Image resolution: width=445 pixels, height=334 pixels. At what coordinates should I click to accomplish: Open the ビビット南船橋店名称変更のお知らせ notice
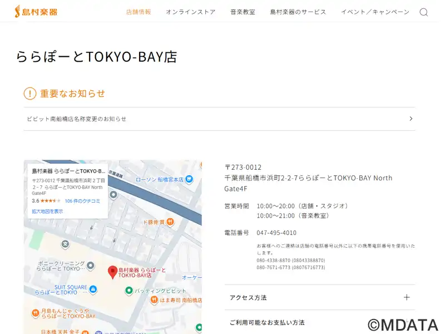pyautogui.click(x=219, y=119)
